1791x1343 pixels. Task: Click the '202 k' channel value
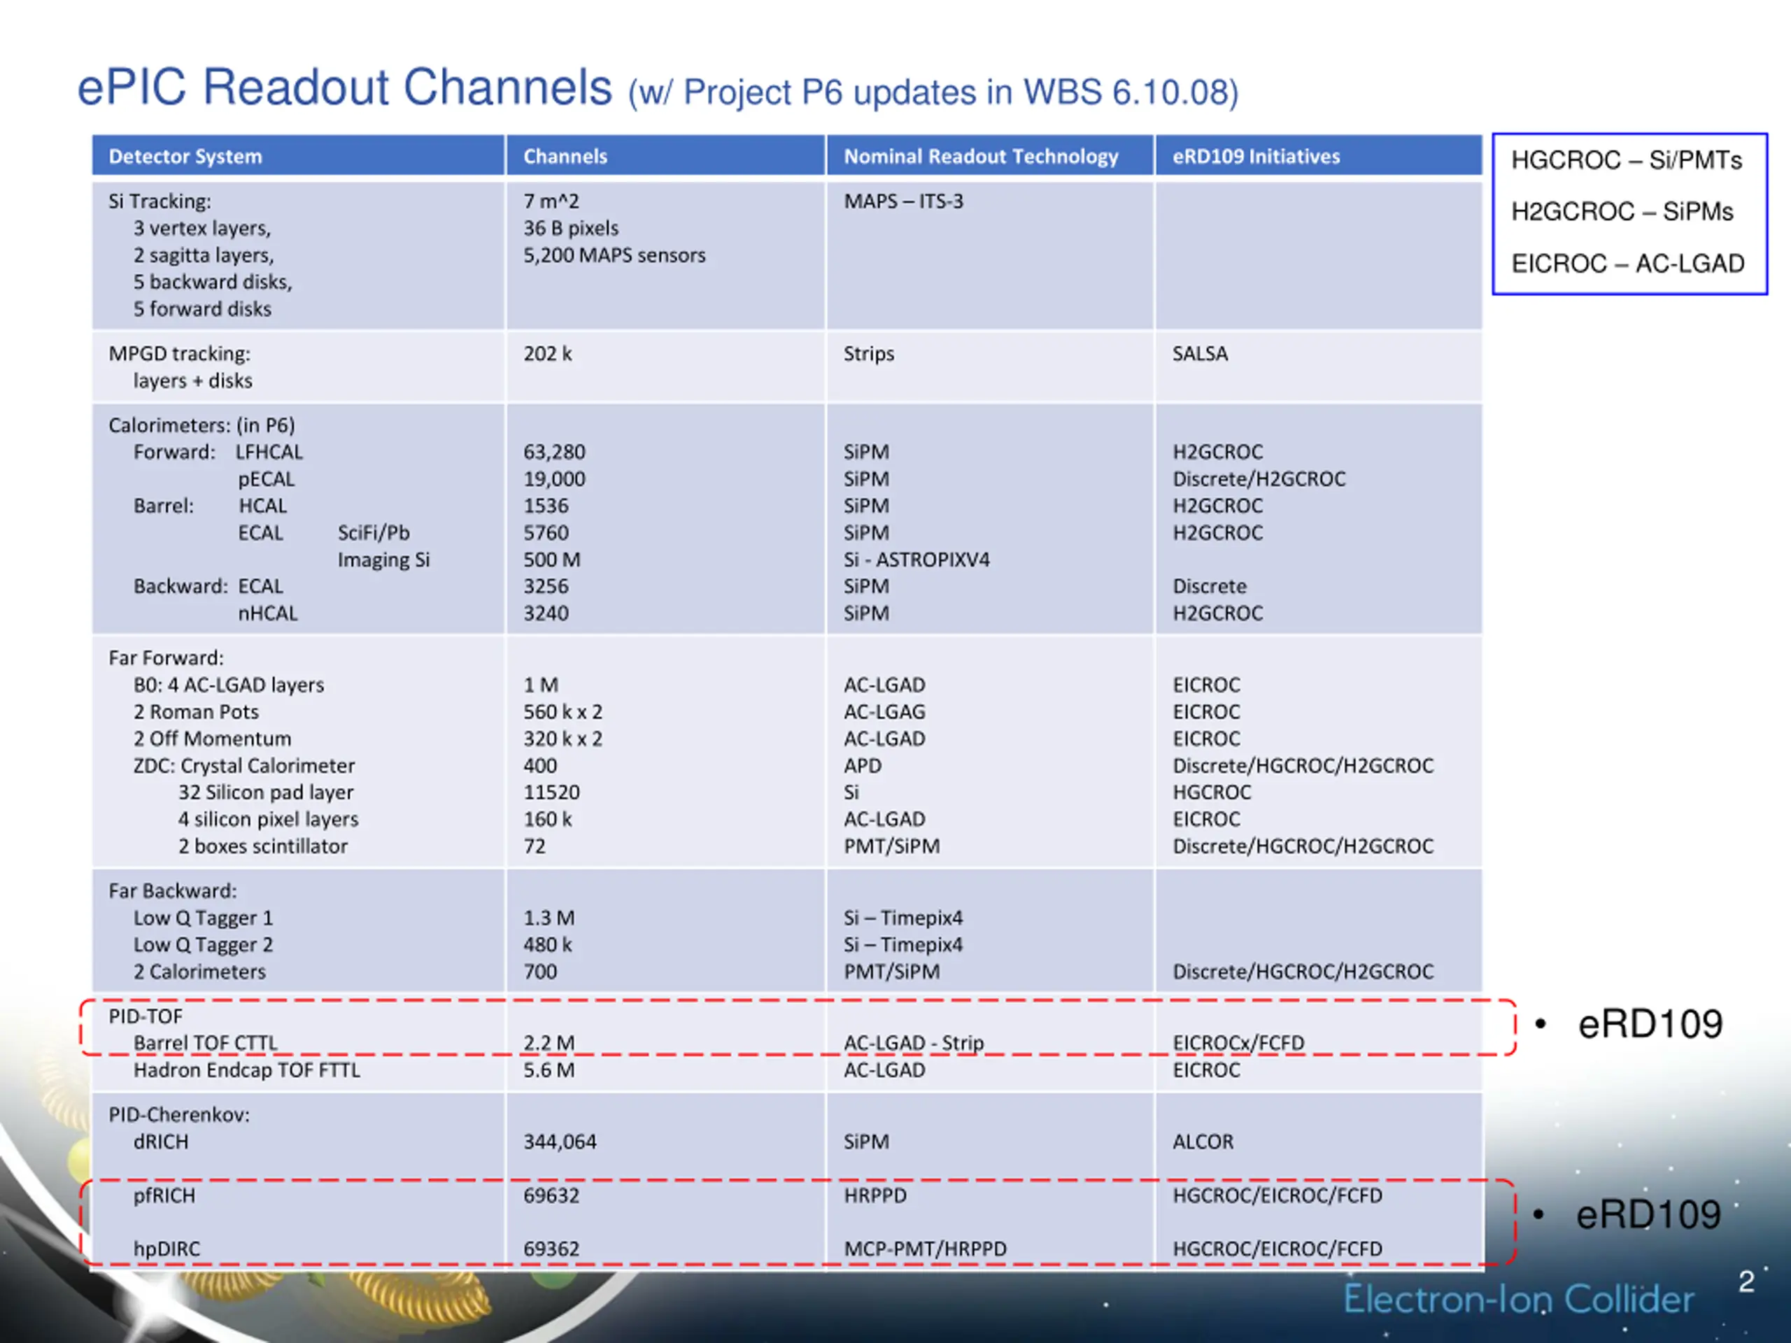547,354
